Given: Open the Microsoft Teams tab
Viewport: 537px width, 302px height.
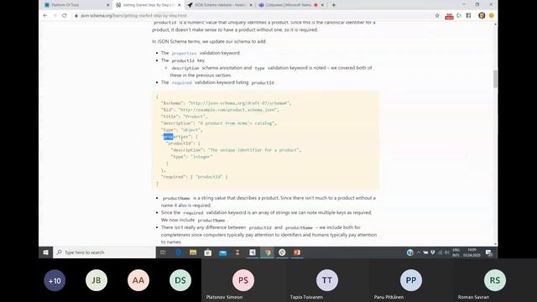Looking at the screenshot, I should [291, 5].
